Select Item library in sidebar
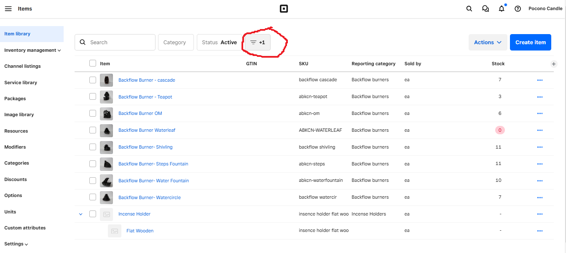This screenshot has width=566, height=253. pos(32,34)
